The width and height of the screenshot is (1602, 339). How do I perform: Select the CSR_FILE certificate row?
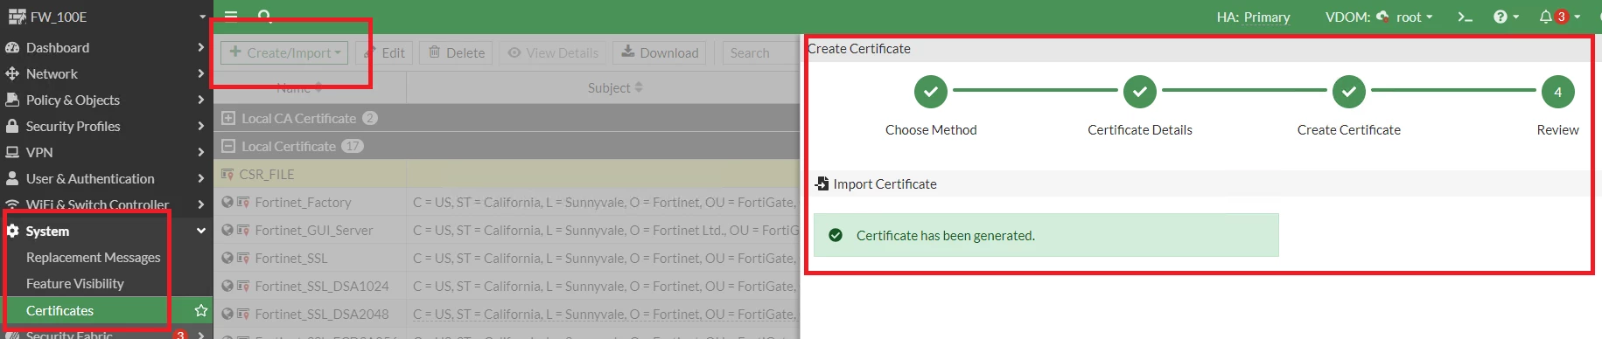coord(507,174)
